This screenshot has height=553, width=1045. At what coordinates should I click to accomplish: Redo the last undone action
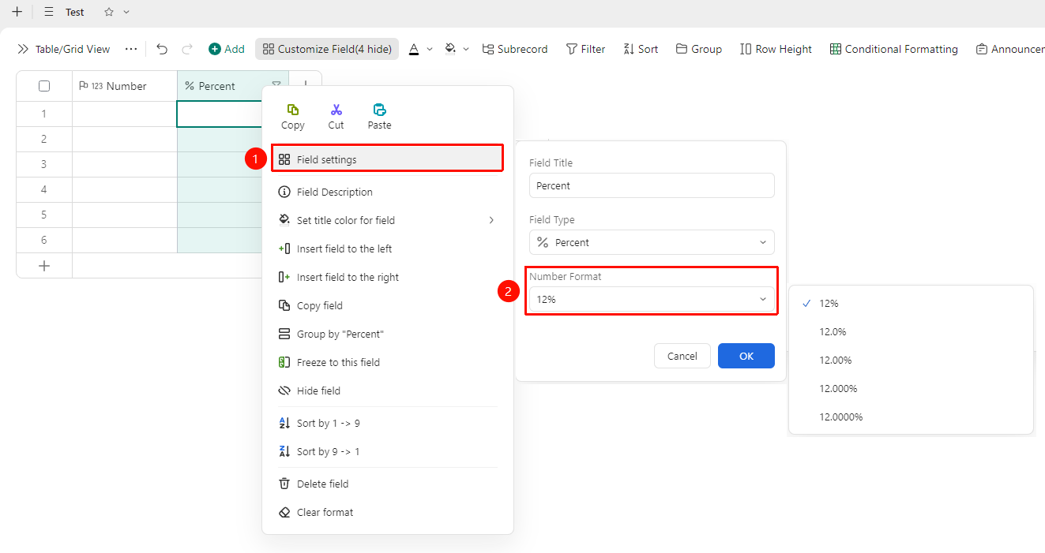coord(187,49)
